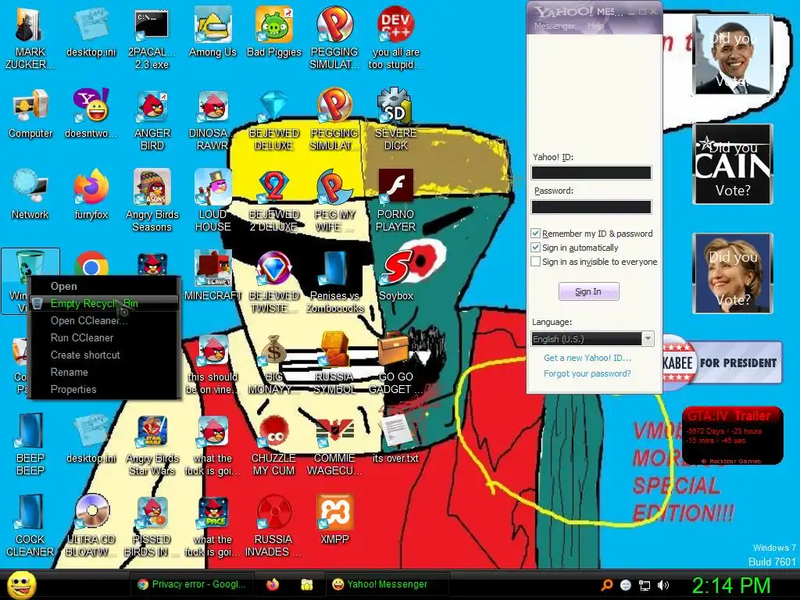800x600 pixels.
Task: Select the Angry Birds Seasons icon
Action: (x=152, y=201)
